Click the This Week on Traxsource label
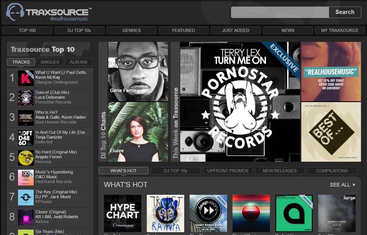Viewport: 367px width, 235px height. coord(176,123)
